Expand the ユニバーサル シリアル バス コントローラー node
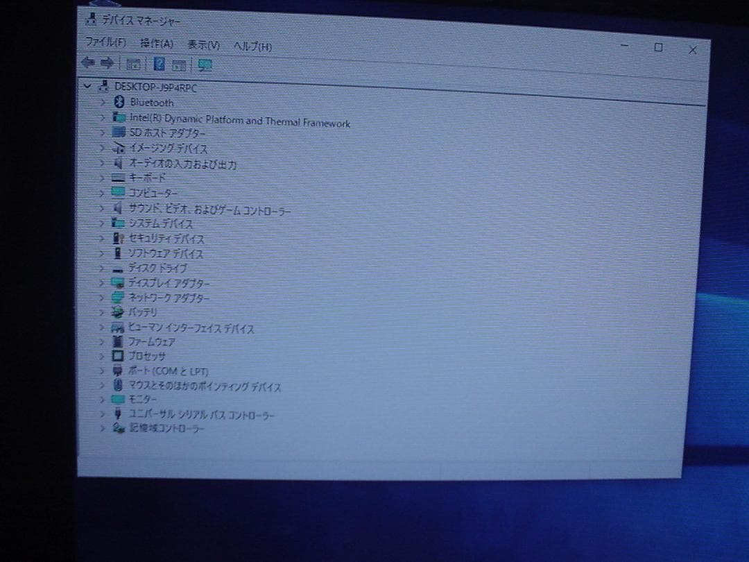The height and width of the screenshot is (562, 749). [102, 415]
